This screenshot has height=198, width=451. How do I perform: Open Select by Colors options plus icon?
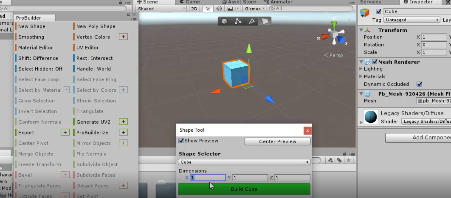coord(123,90)
